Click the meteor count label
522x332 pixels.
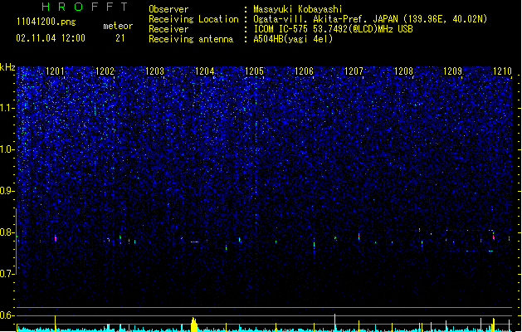tap(118, 26)
